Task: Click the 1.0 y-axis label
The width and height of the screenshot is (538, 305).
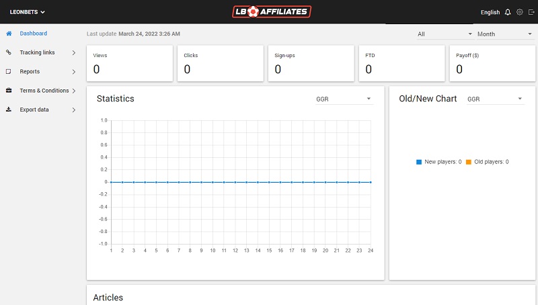Action: click(104, 120)
